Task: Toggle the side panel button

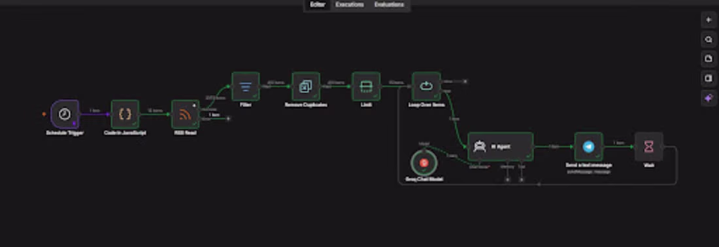Action: tap(709, 78)
